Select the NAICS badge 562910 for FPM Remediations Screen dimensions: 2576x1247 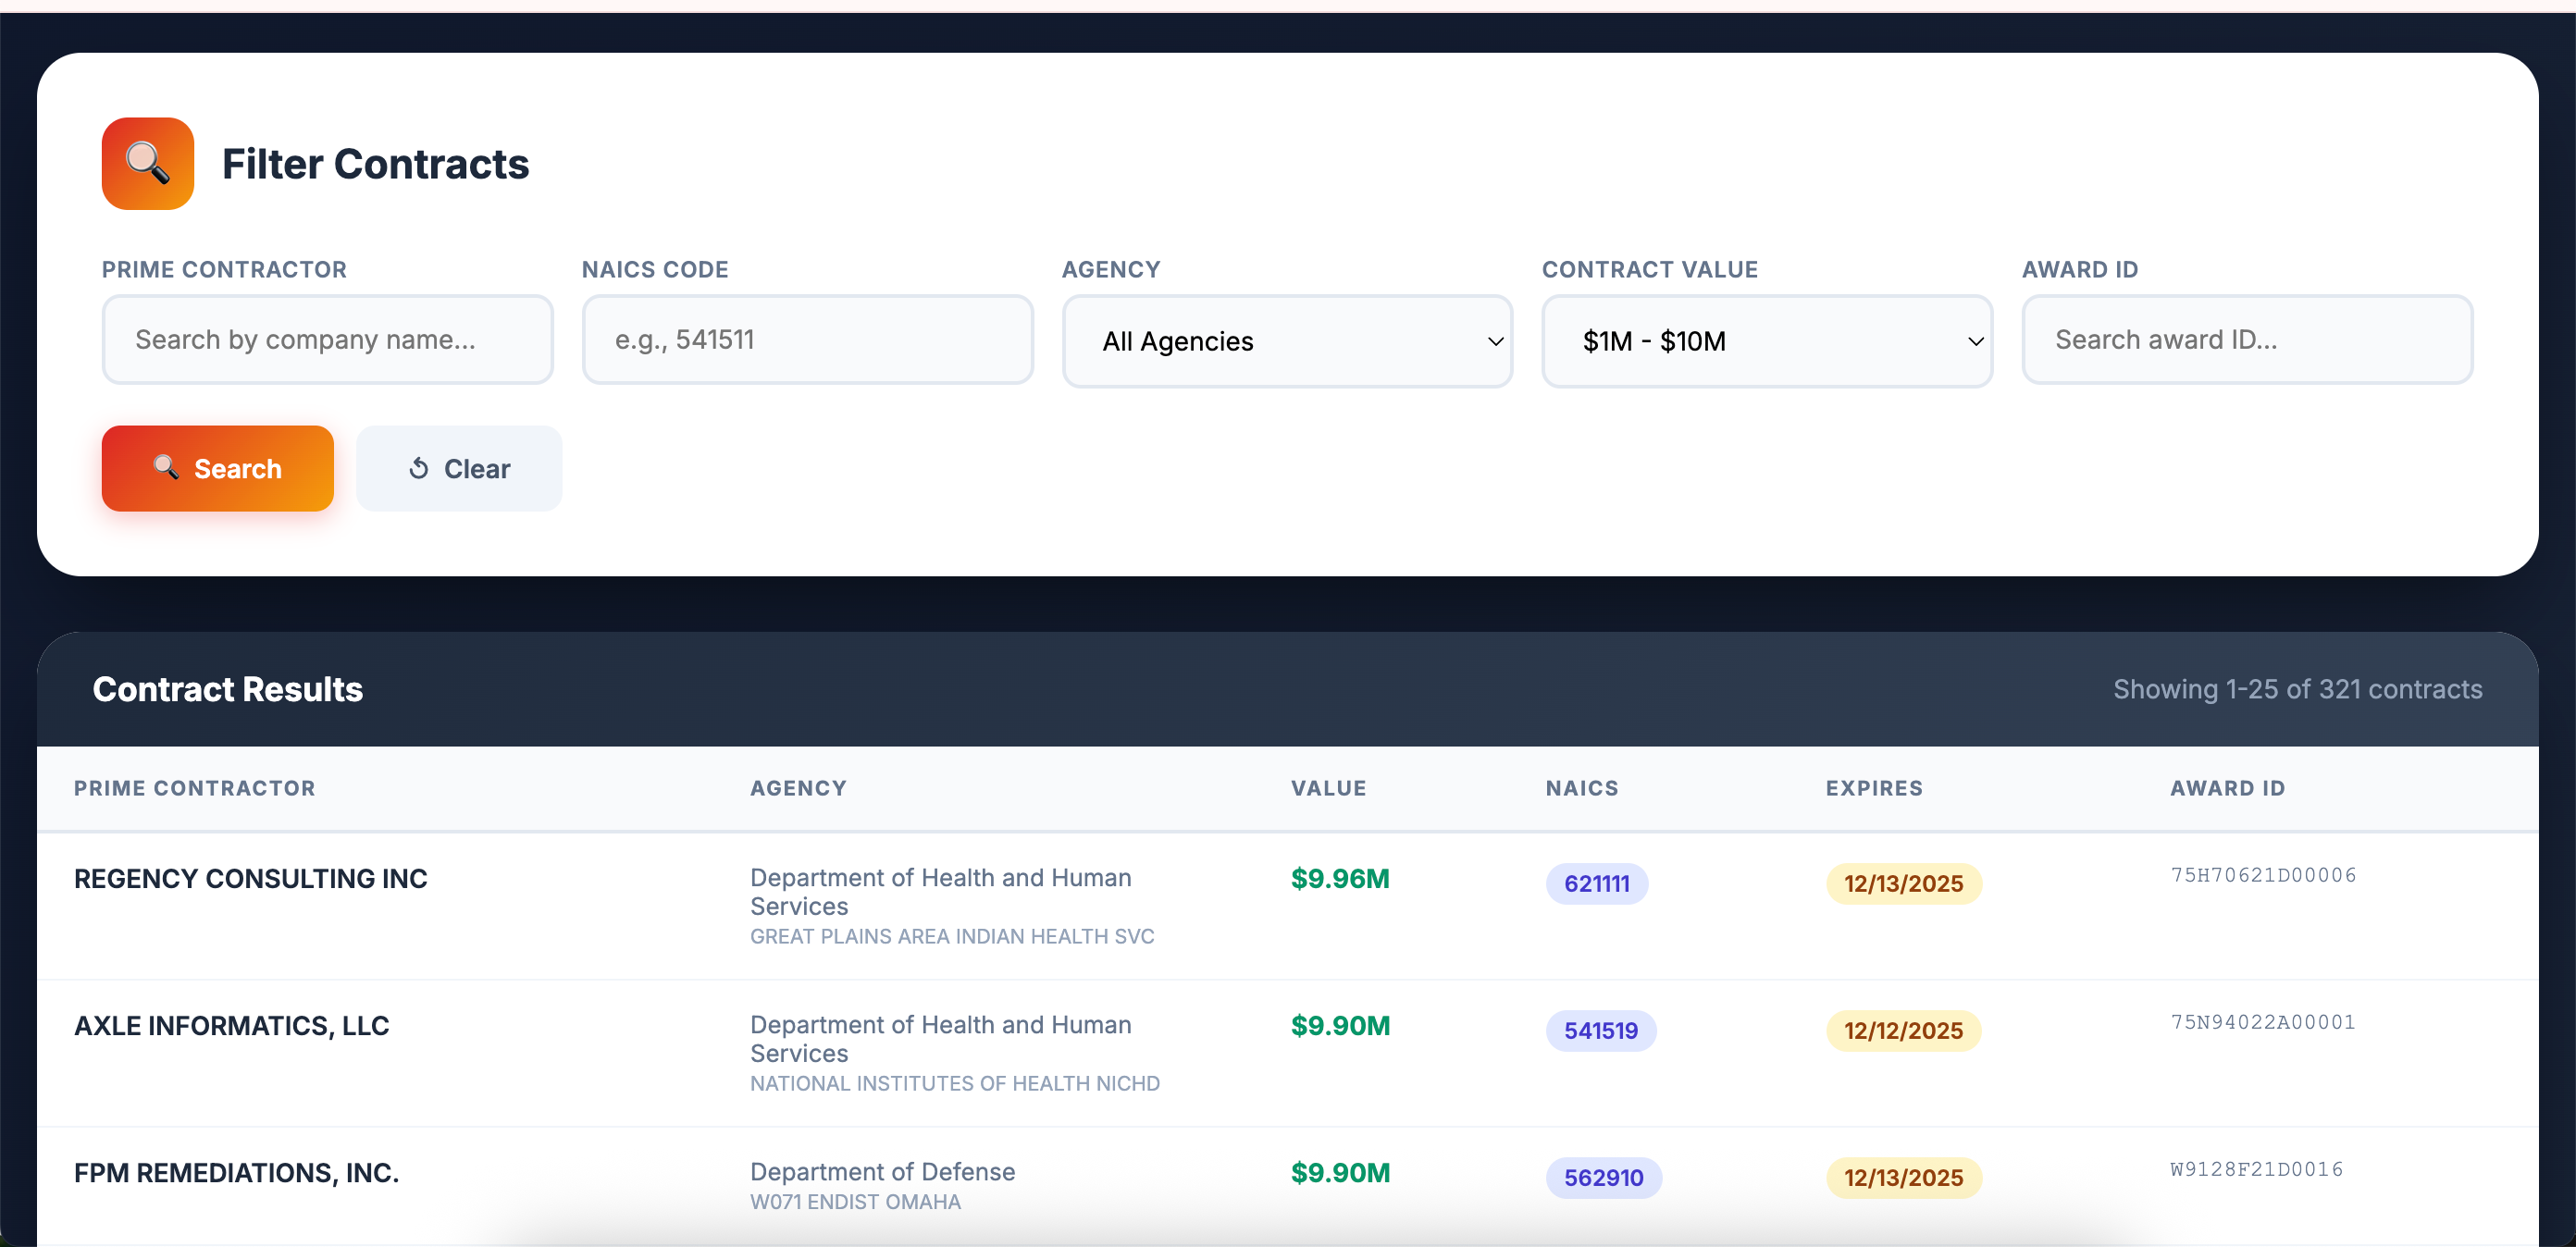click(1603, 1177)
